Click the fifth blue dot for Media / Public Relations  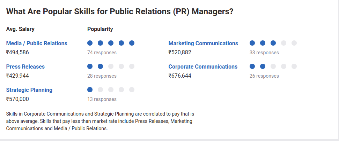click(132, 43)
